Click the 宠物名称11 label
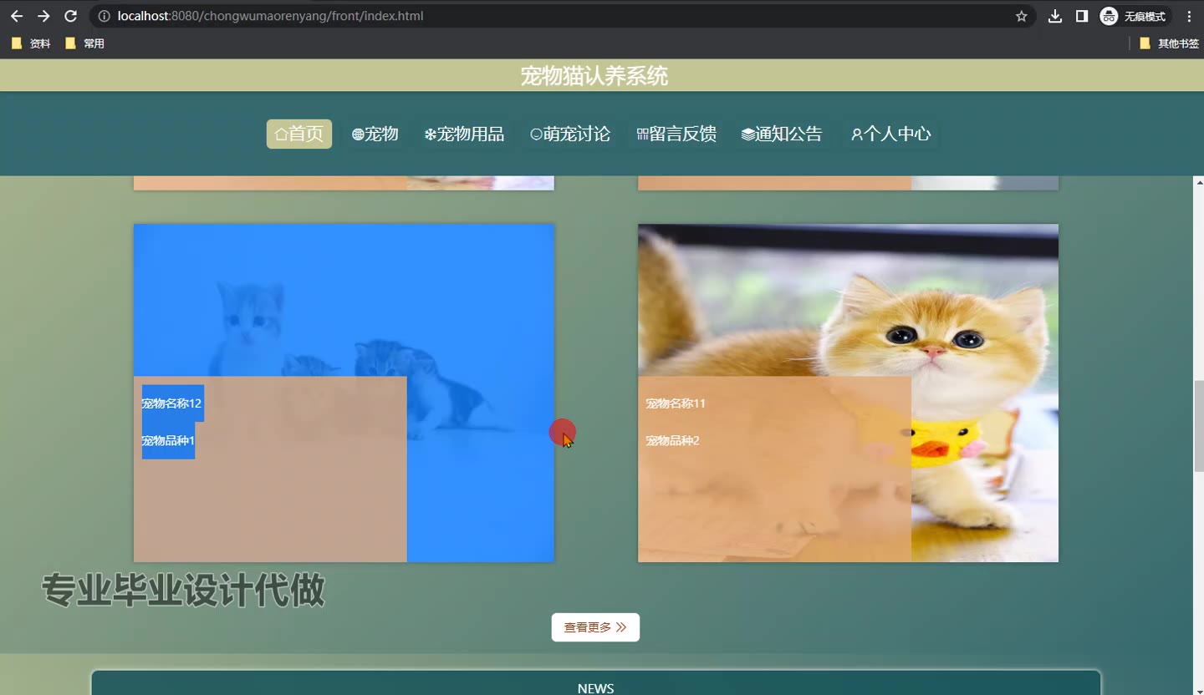1204x695 pixels. click(676, 403)
